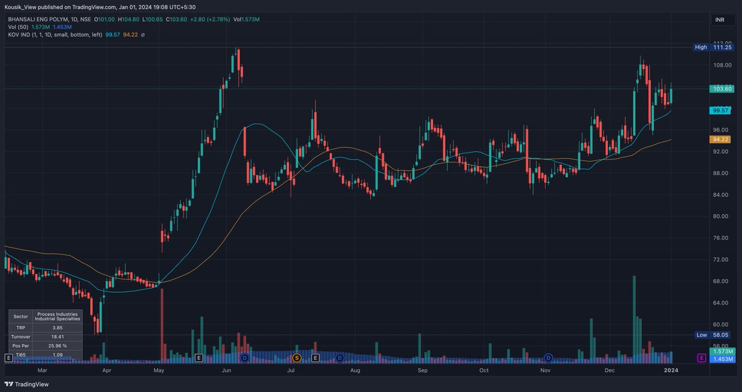Image resolution: width=742 pixels, height=392 pixels.
Task: Select the Vol (50) indicator legend
Action: click(x=17, y=28)
